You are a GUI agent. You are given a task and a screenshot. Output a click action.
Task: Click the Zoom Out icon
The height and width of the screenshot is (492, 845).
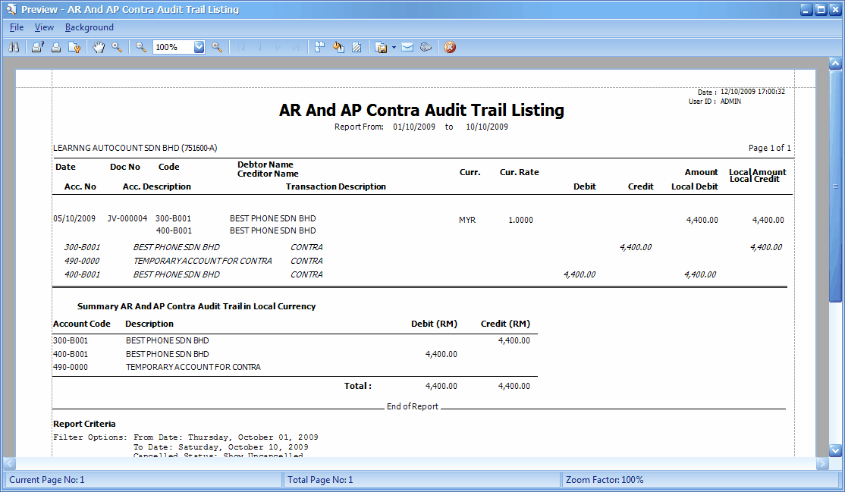click(x=140, y=47)
